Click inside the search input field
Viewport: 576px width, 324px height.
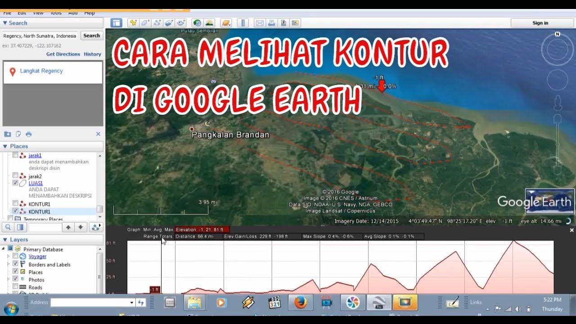coord(40,36)
